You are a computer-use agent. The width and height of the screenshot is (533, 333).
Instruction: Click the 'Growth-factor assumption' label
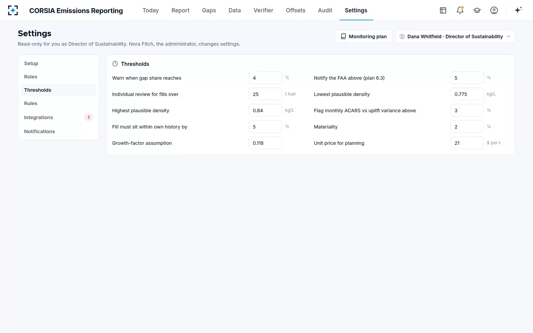(142, 143)
